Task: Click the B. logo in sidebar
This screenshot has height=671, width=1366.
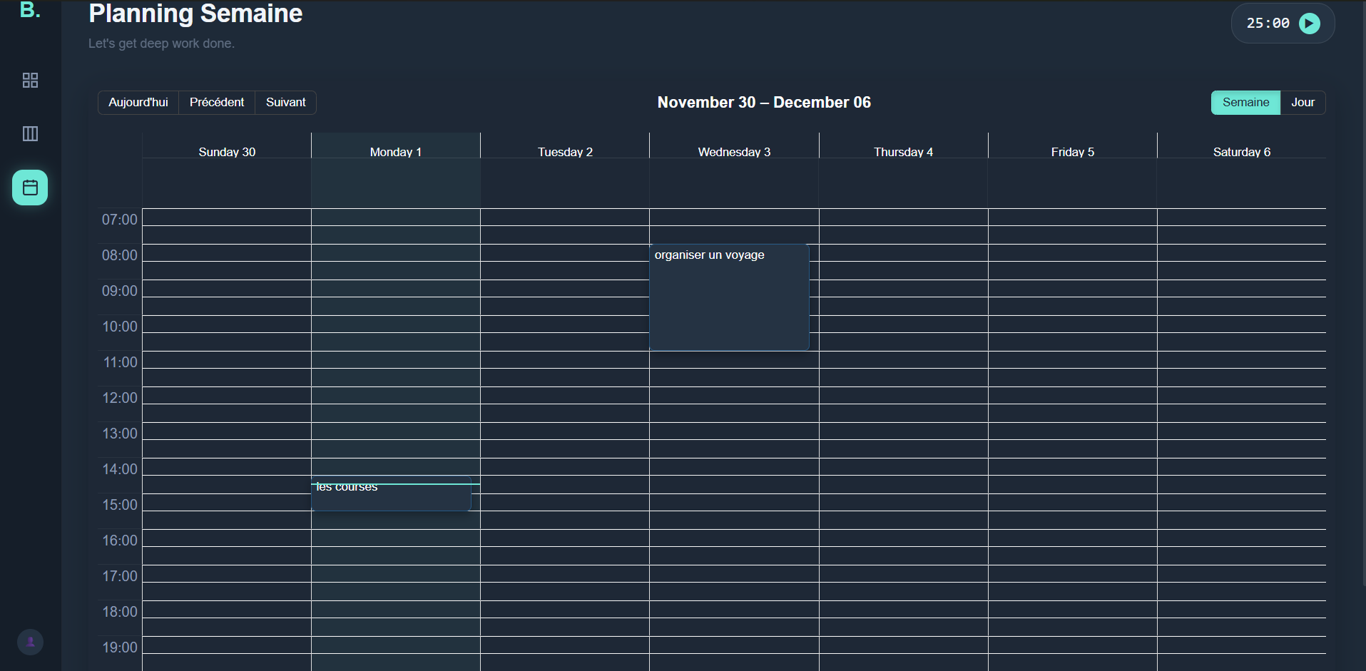Action: (x=30, y=11)
